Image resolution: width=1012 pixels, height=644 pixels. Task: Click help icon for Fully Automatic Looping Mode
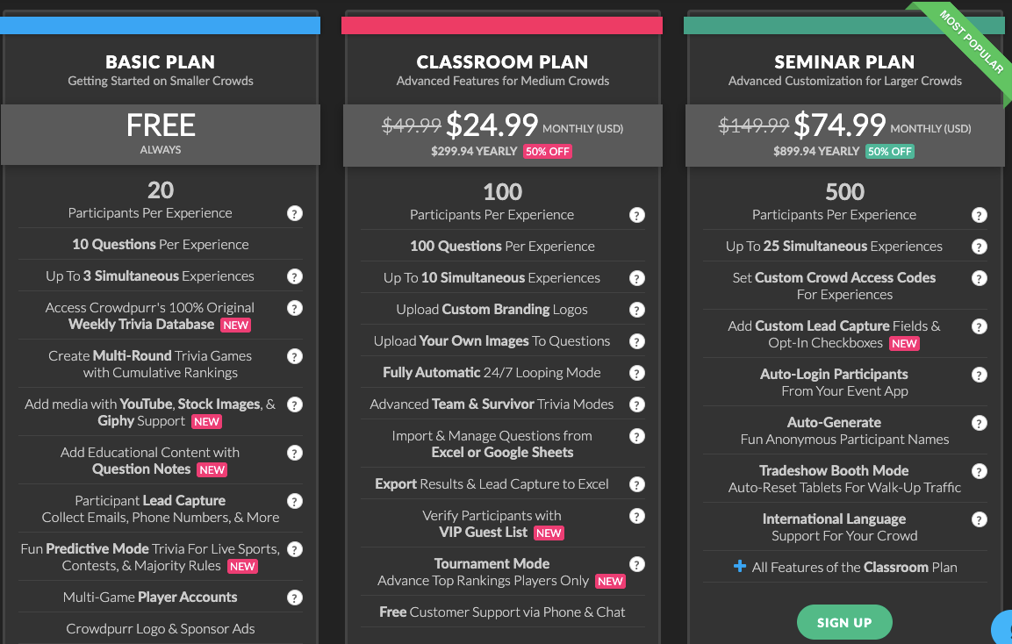pos(637,373)
